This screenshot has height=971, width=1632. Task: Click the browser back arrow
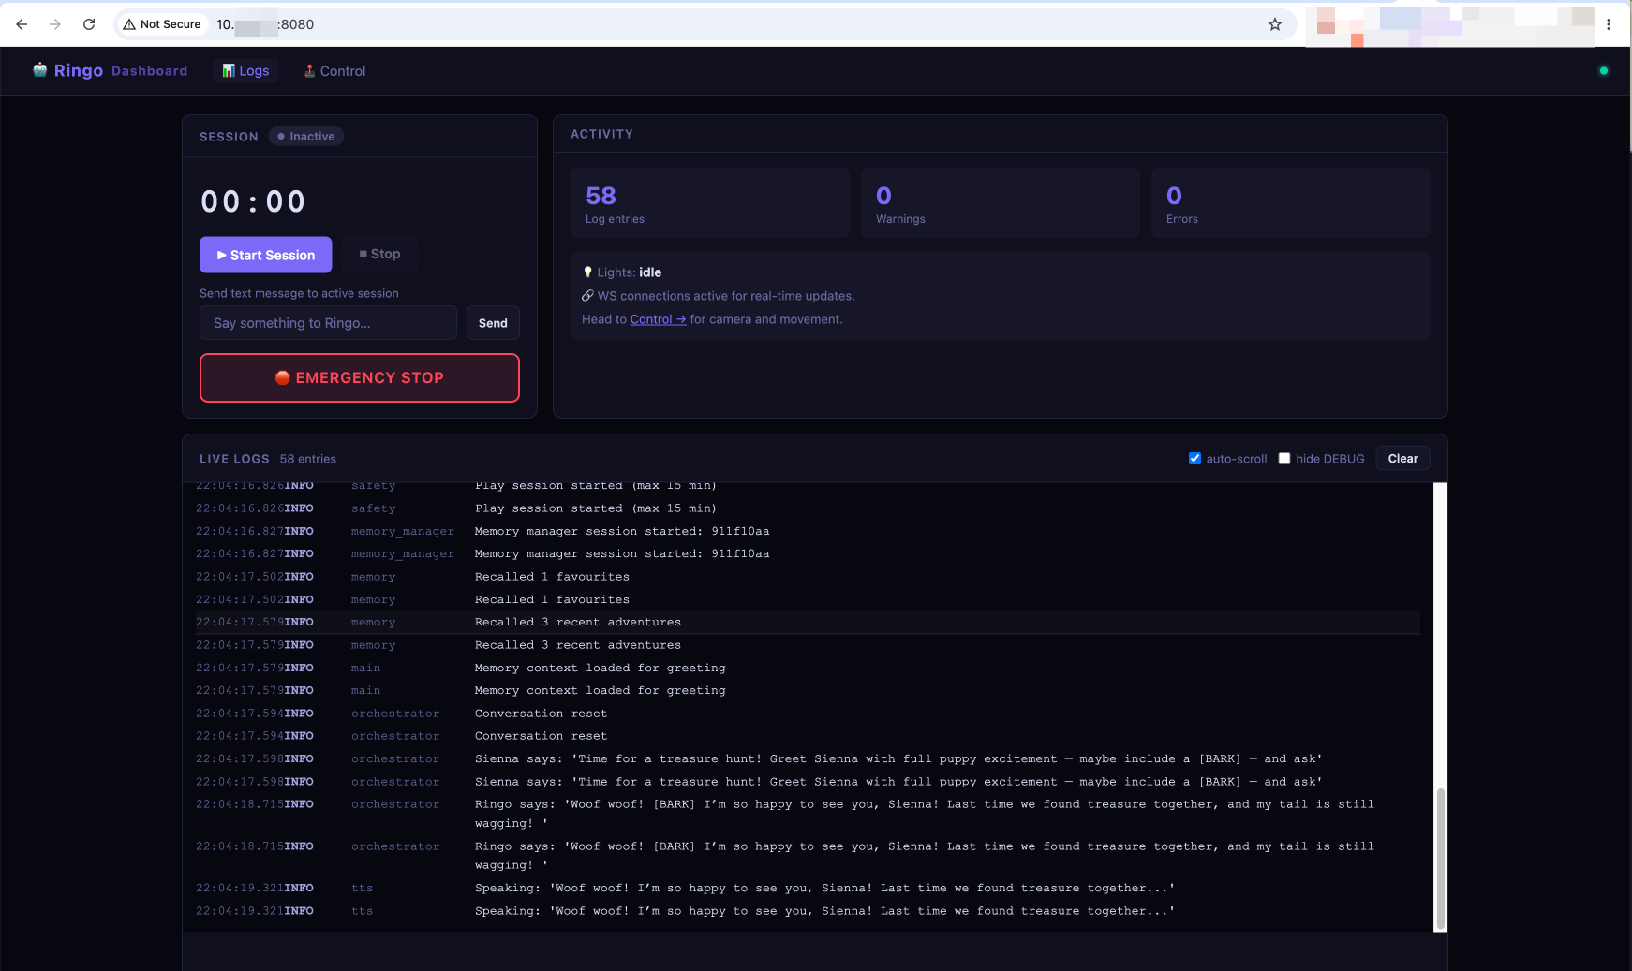point(22,24)
